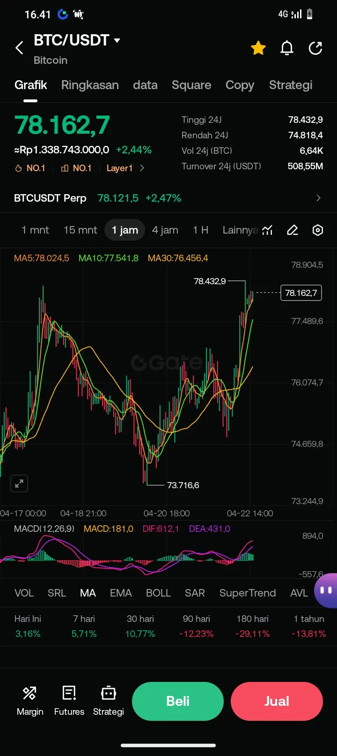Viewport: 337px width, 756px height.
Task: Toggle the EMA indicator
Action: (x=121, y=593)
